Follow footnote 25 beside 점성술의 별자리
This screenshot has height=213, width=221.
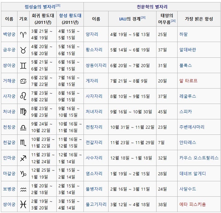pos(58,5)
